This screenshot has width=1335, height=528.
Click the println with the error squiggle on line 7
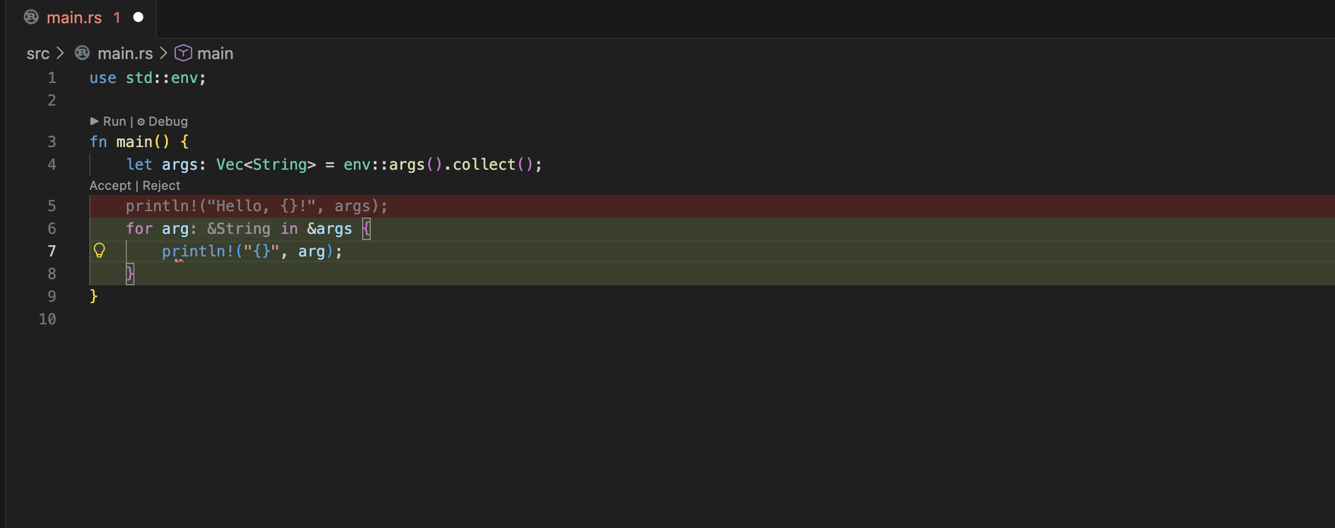pyautogui.click(x=197, y=251)
